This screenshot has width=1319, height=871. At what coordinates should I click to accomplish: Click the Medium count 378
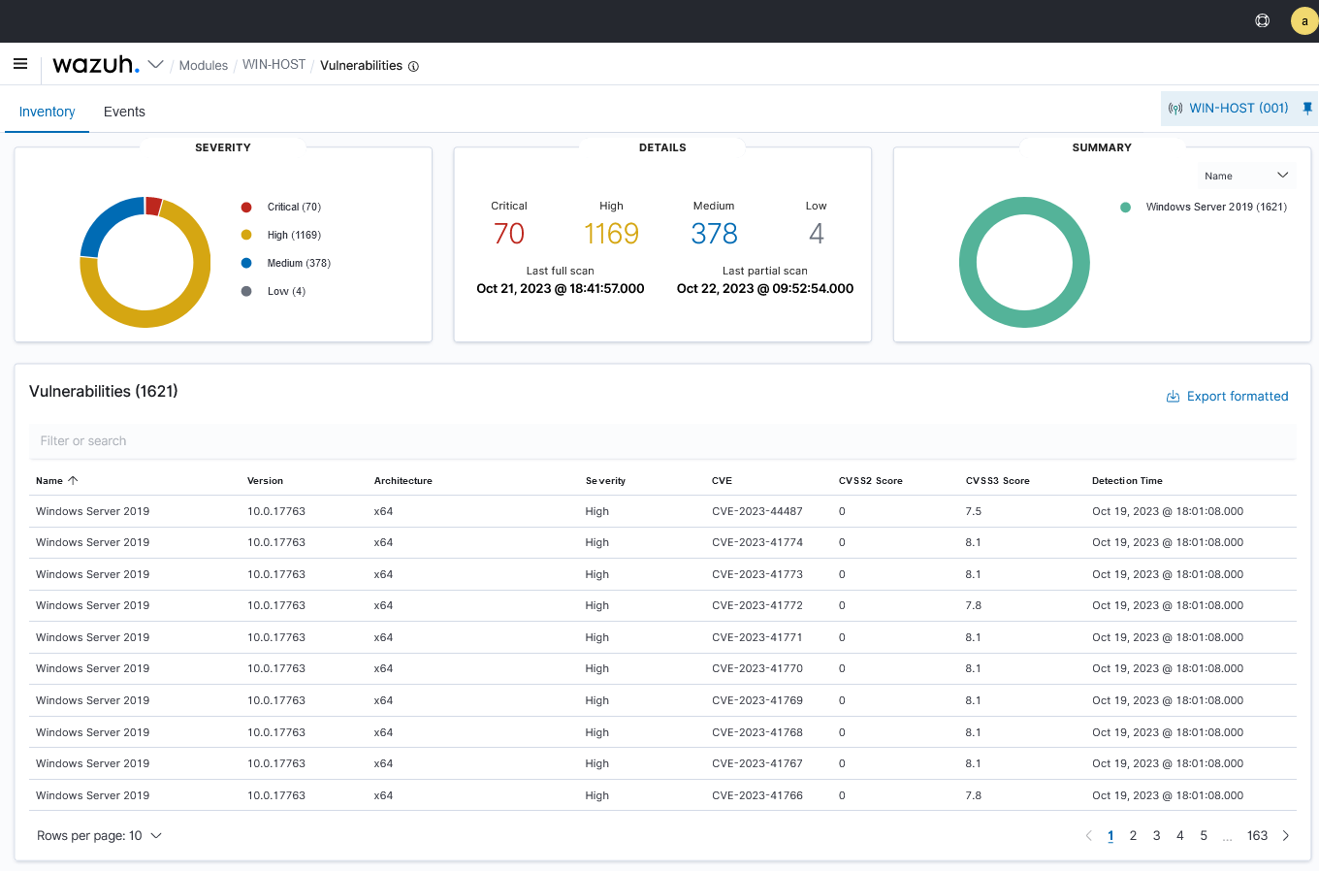715,234
